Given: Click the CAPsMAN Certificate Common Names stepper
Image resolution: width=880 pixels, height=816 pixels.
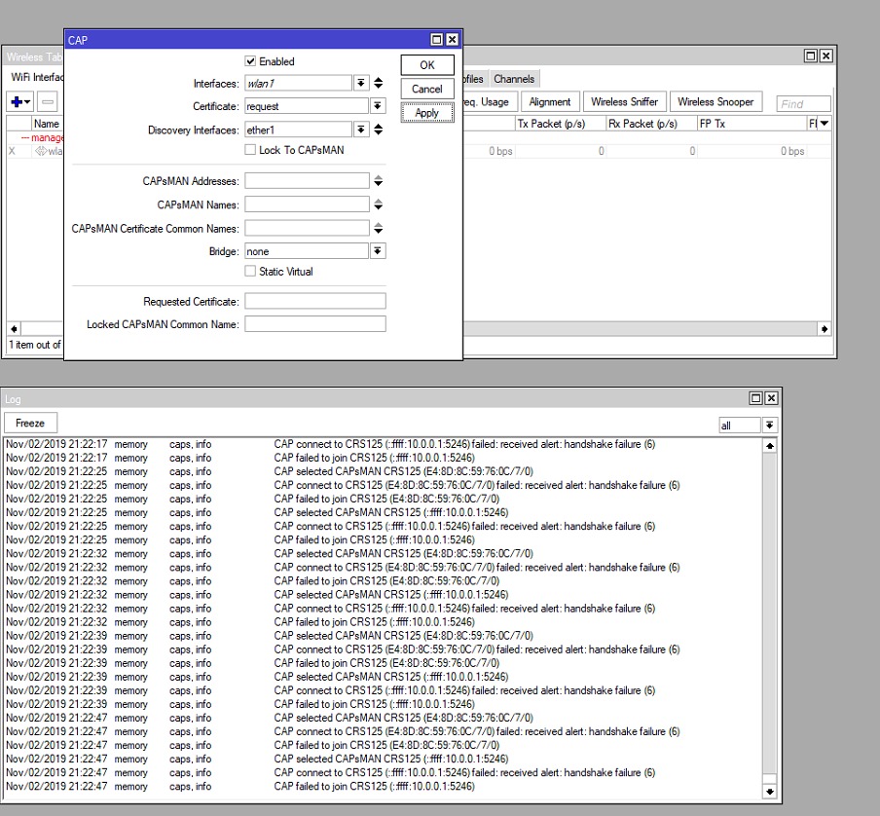Looking at the screenshot, I should pyautogui.click(x=379, y=228).
